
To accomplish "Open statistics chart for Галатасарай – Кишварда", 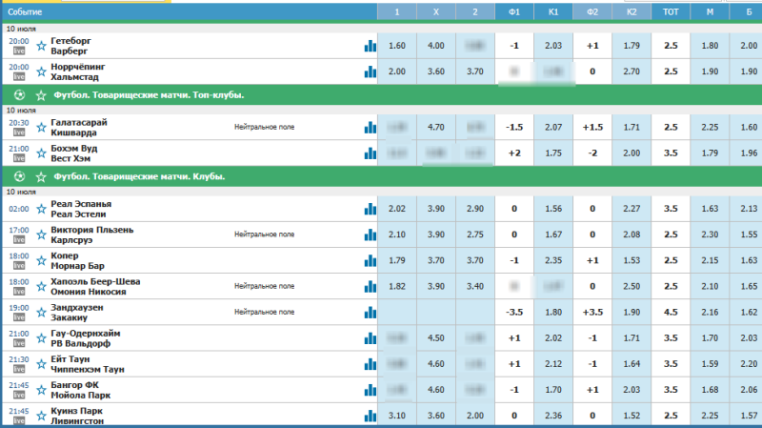I will click(370, 127).
